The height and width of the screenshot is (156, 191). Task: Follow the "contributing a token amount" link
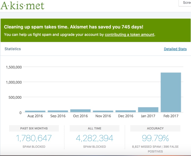[x=130, y=34]
